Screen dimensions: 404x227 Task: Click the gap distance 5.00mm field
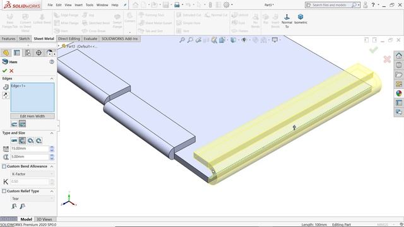click(30, 157)
